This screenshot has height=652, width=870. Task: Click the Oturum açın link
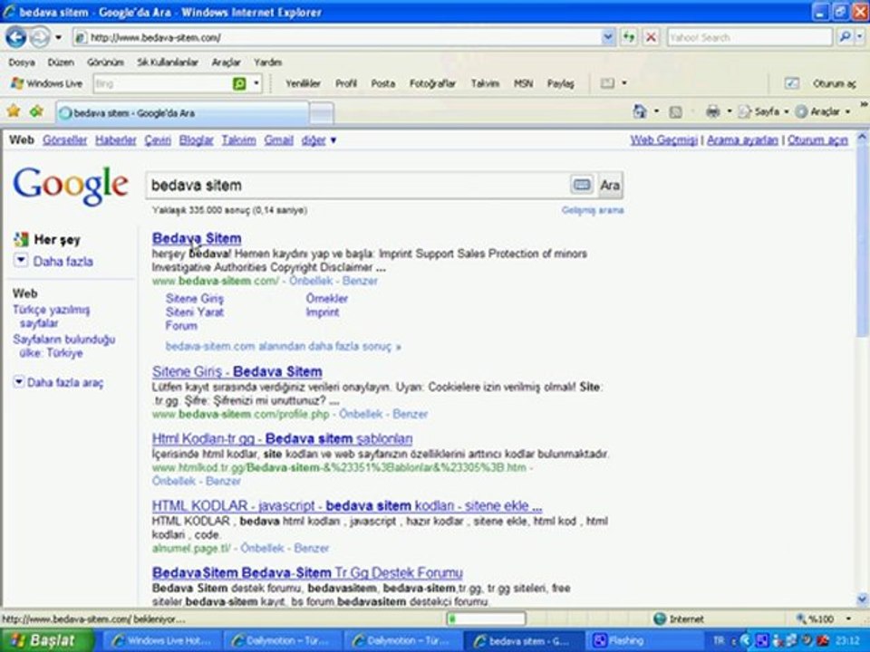tap(817, 140)
